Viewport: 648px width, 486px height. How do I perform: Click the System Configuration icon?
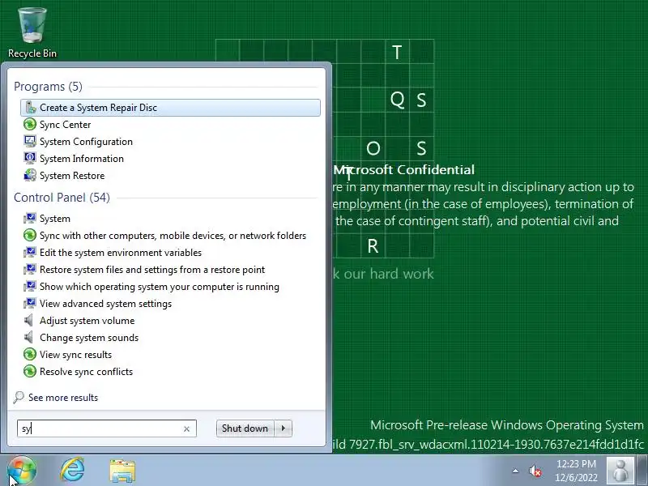click(x=30, y=141)
